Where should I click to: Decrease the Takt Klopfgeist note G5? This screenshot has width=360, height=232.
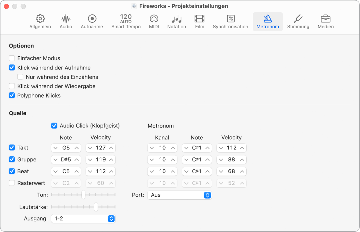[55, 148]
